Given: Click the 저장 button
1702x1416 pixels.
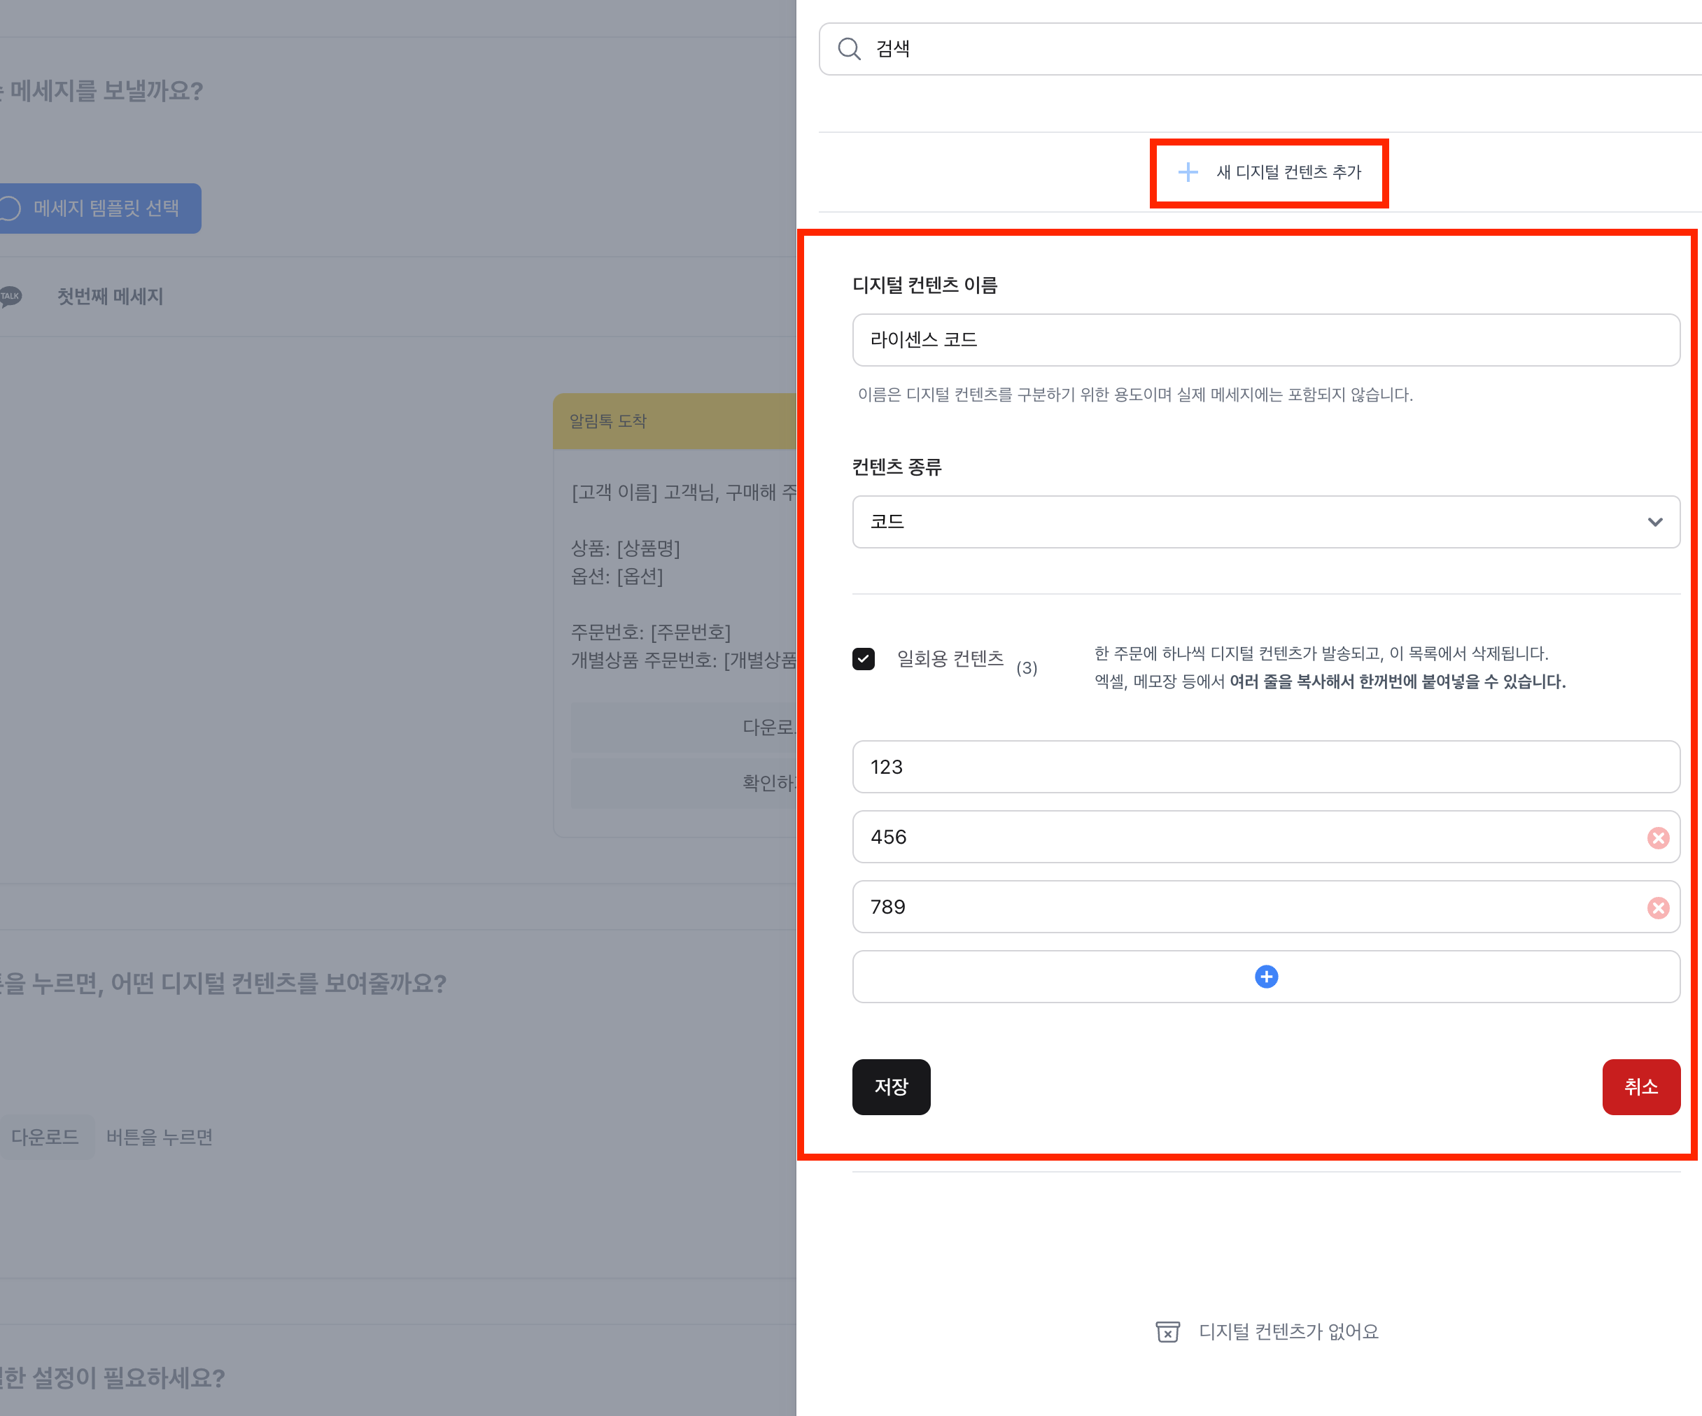Looking at the screenshot, I should coord(891,1087).
